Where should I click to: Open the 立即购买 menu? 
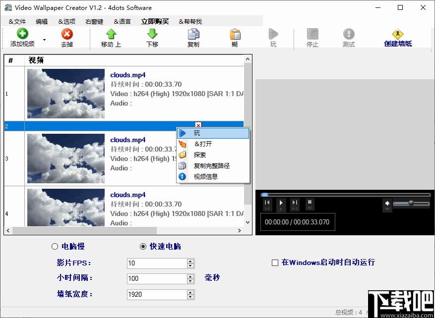(x=155, y=22)
